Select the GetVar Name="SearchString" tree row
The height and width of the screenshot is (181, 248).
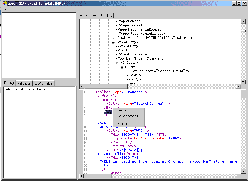[159, 71]
